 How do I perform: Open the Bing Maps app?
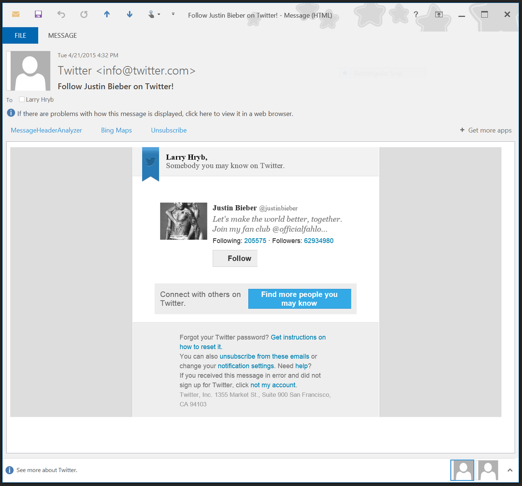(116, 130)
